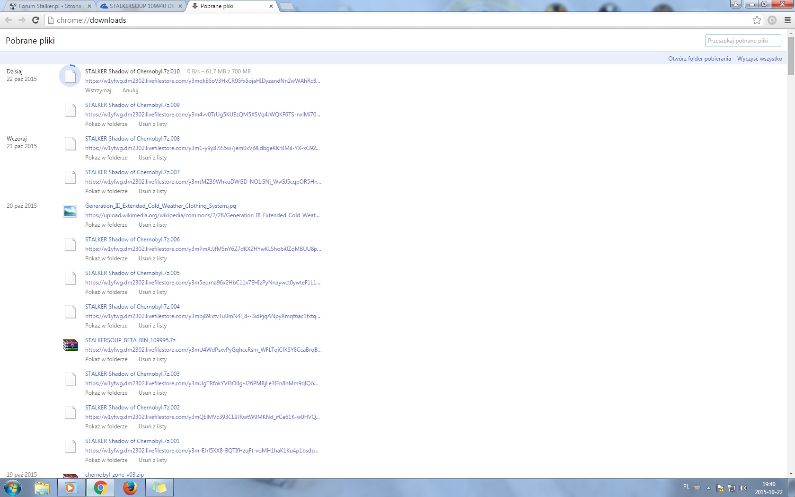Click the network icon in the system tray
Screen dimensions: 795x497
coord(732,488)
